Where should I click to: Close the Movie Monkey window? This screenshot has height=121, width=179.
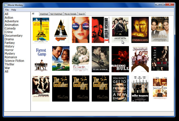tap(170, 4)
